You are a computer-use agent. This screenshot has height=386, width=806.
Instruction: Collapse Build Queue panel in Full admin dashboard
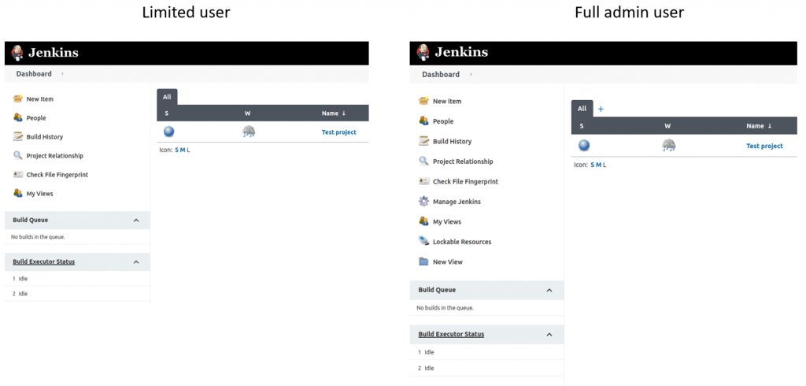[549, 291]
